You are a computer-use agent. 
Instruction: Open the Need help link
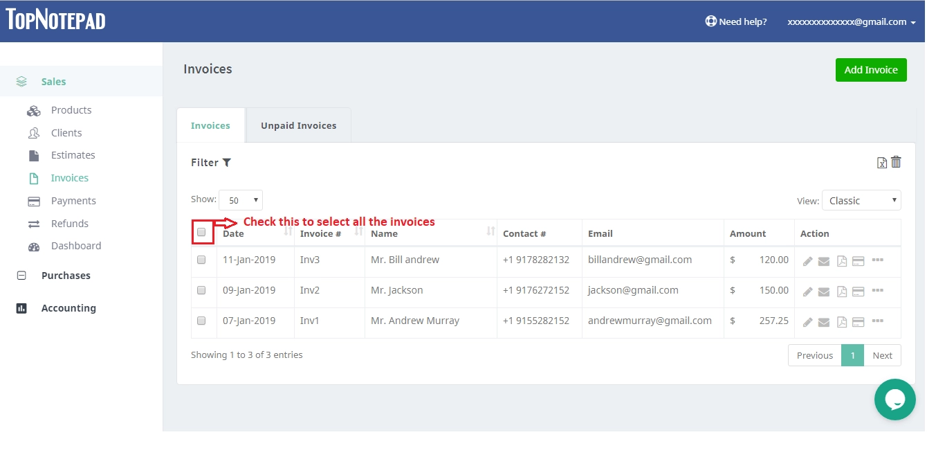click(736, 21)
